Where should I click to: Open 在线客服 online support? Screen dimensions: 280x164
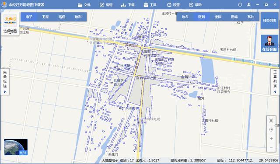269,43
